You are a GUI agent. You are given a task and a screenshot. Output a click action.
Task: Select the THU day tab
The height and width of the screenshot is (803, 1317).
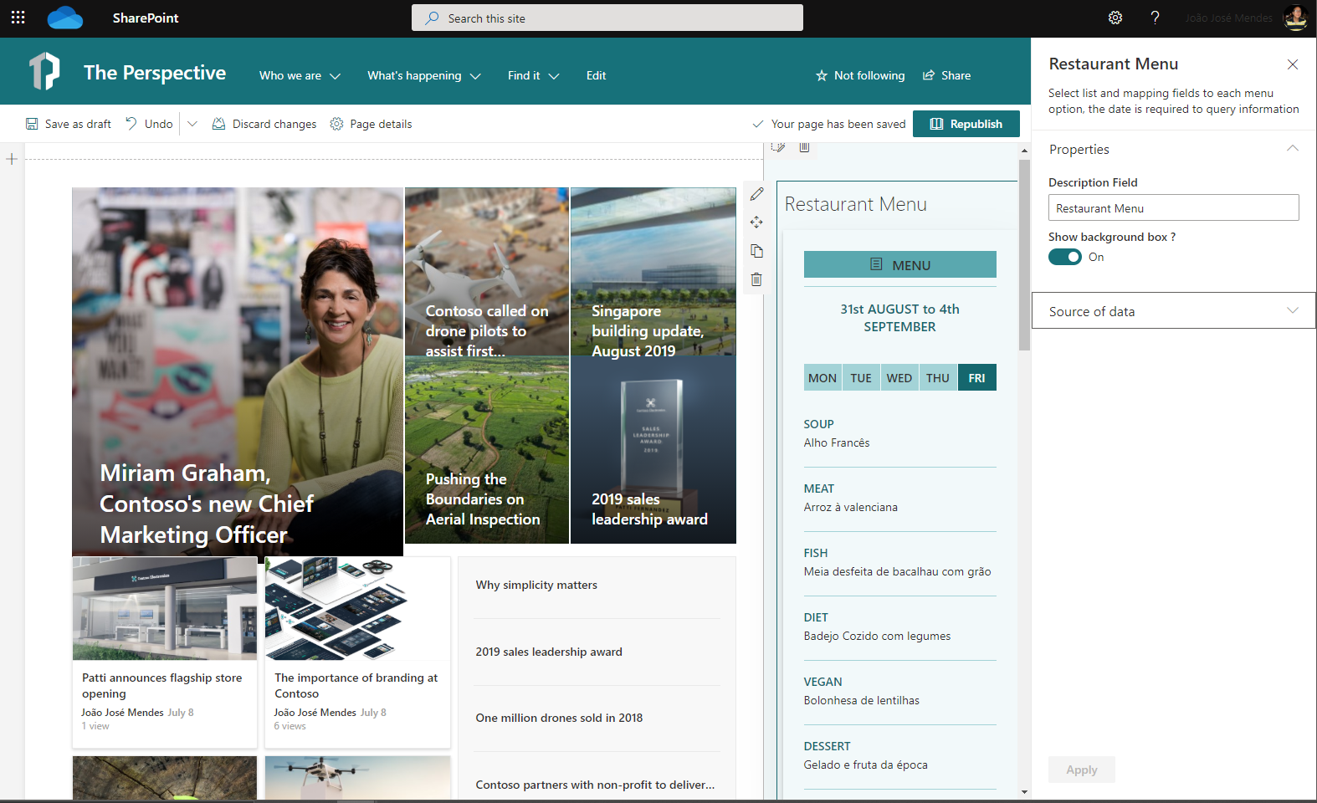pos(938,378)
